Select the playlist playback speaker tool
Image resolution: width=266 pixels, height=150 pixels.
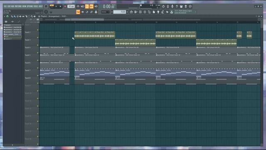[x=34, y=17]
